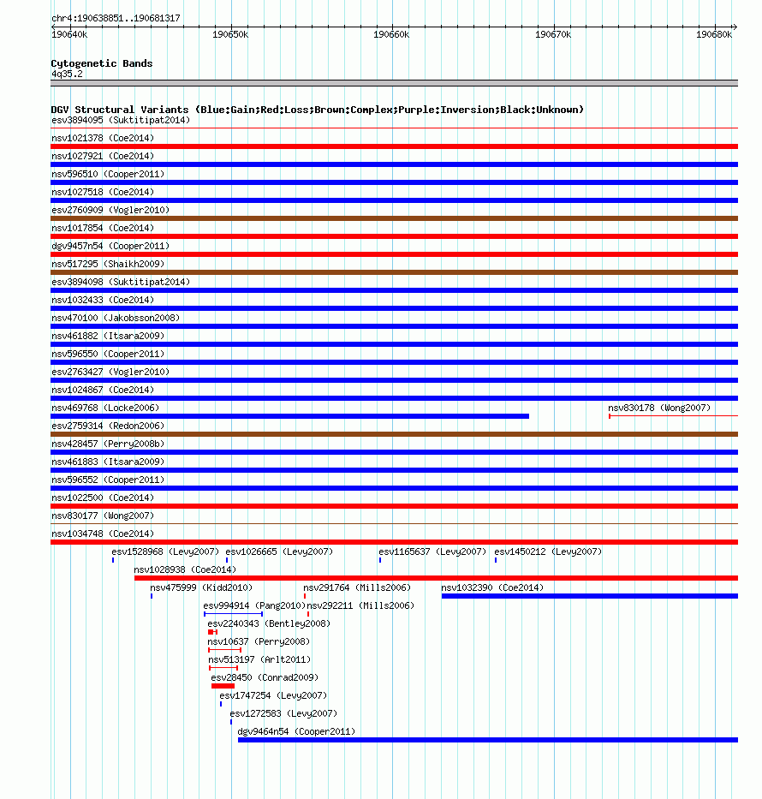The image size is (762, 799).
Task: Open nsv1017854 (Coe2014) variant label
Action: coord(103,229)
